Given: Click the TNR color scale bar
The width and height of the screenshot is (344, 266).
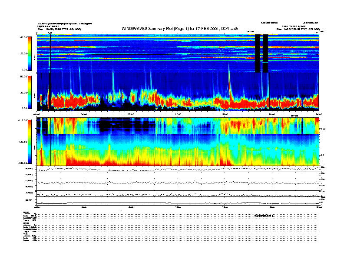Looking at the screenshot, I should coord(30,142).
